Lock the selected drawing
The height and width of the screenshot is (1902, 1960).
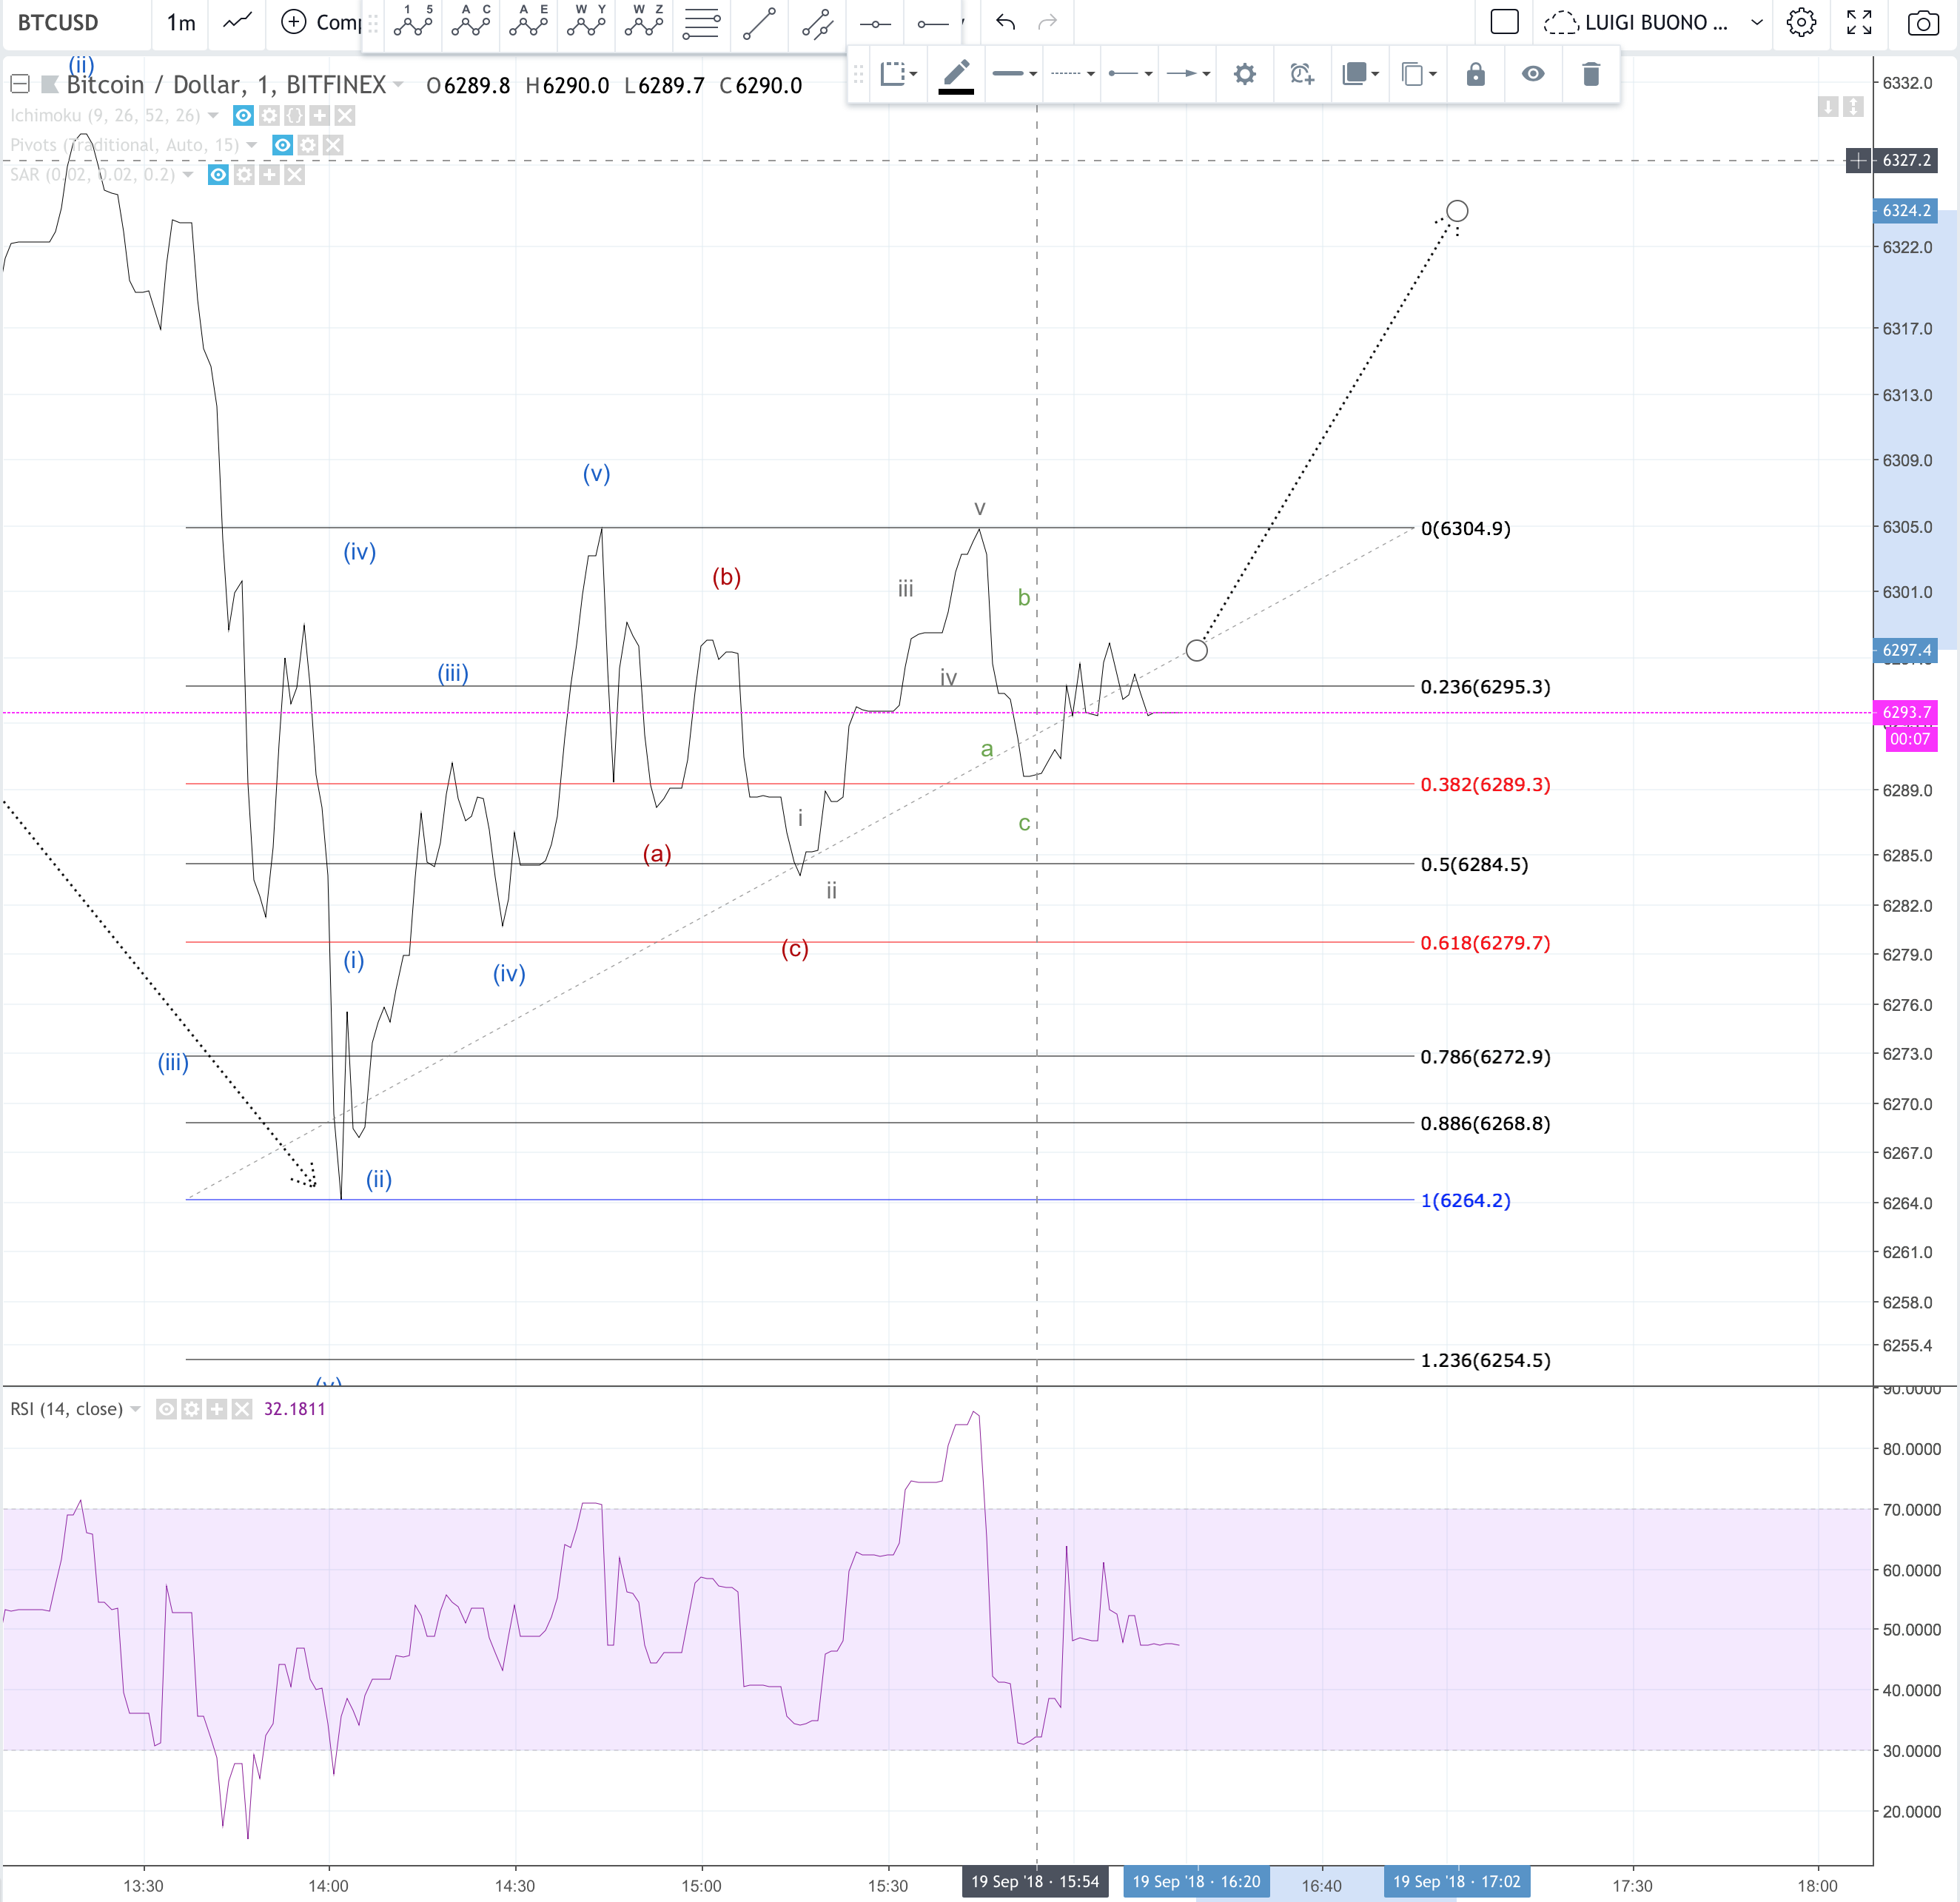tap(1475, 74)
